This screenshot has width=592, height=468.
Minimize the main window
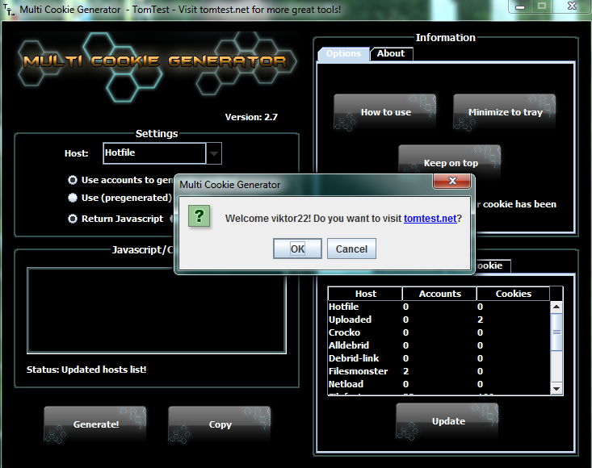pos(520,6)
